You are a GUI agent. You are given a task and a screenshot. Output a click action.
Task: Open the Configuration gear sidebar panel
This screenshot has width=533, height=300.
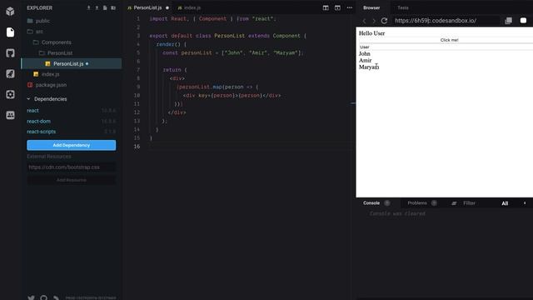point(10,94)
